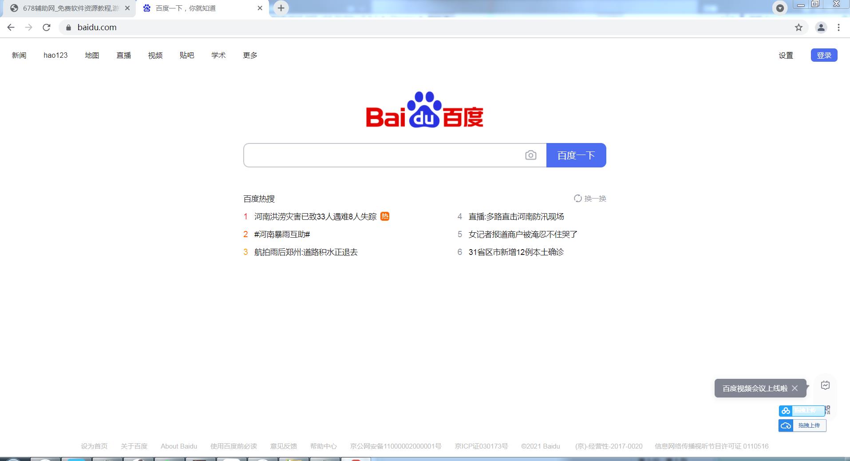The height and width of the screenshot is (461, 850).
Task: Click the 帮助中心 footer link
Action: tap(324, 446)
